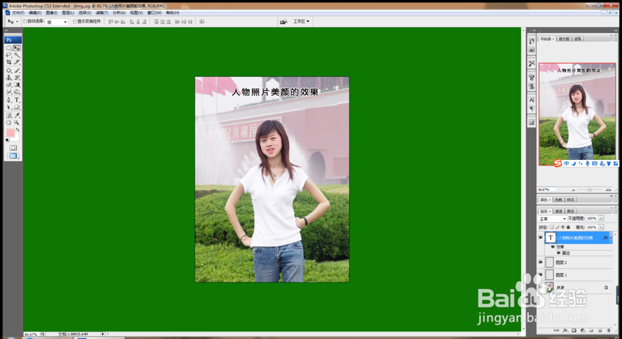
Task: Switch to the Styles (样式) tab
Action: tap(570, 200)
